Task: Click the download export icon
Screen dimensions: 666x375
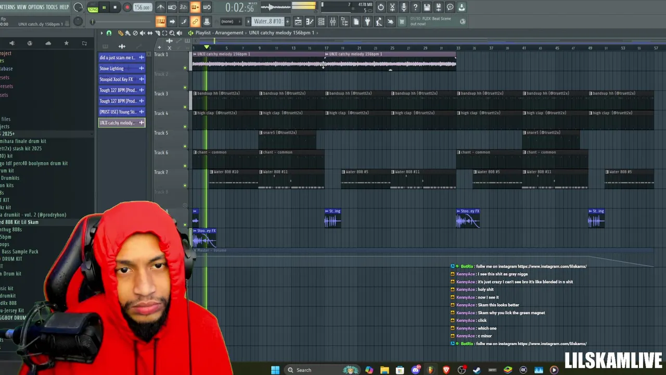Action: coord(462,7)
